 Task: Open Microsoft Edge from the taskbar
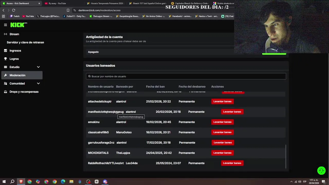click(x=63, y=182)
